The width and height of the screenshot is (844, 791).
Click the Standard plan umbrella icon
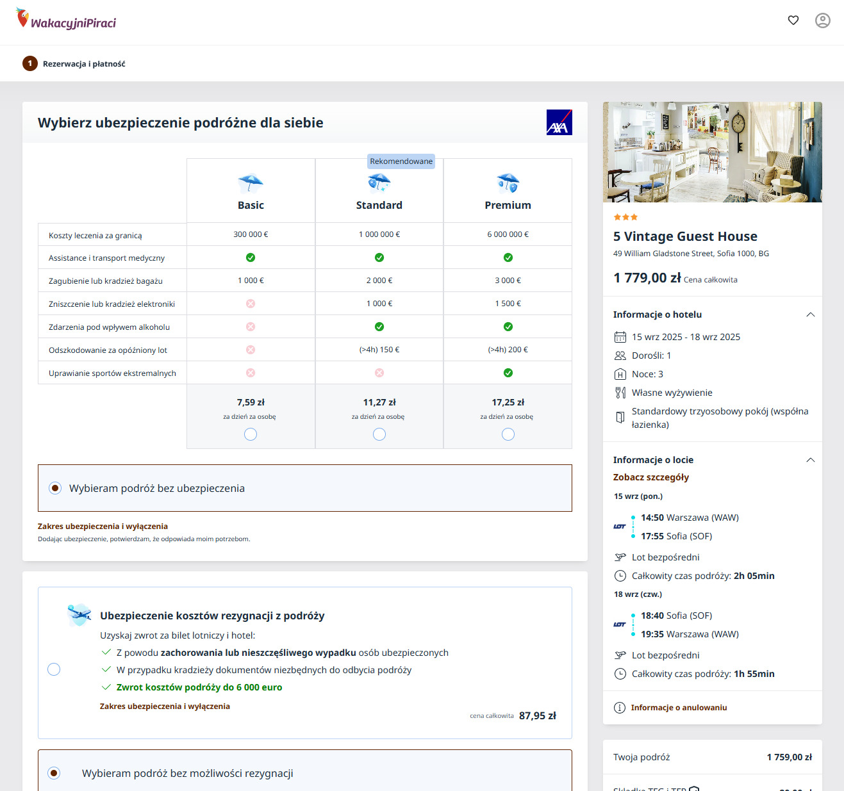(379, 183)
